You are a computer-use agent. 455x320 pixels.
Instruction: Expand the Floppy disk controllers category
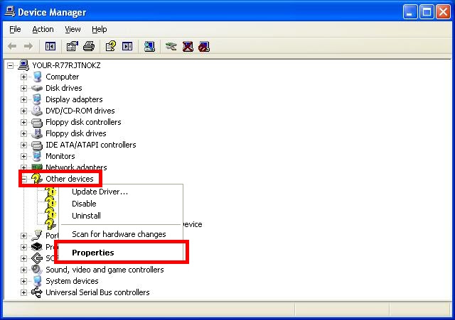(x=23, y=122)
